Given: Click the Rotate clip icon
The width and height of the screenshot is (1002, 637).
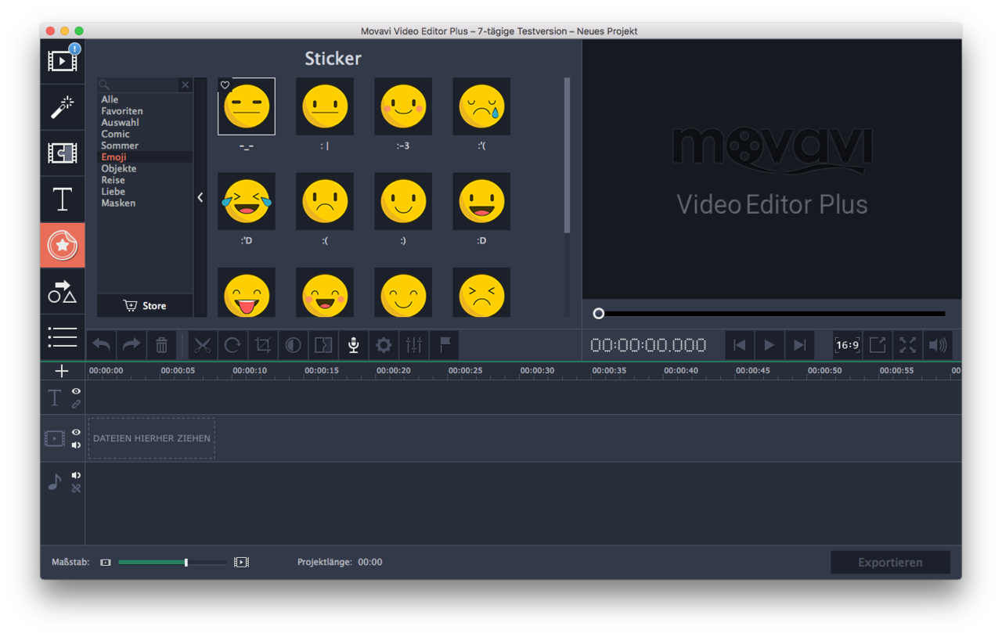Looking at the screenshot, I should point(232,345).
